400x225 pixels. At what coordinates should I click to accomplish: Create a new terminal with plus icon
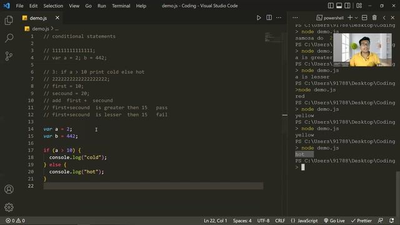point(350,17)
